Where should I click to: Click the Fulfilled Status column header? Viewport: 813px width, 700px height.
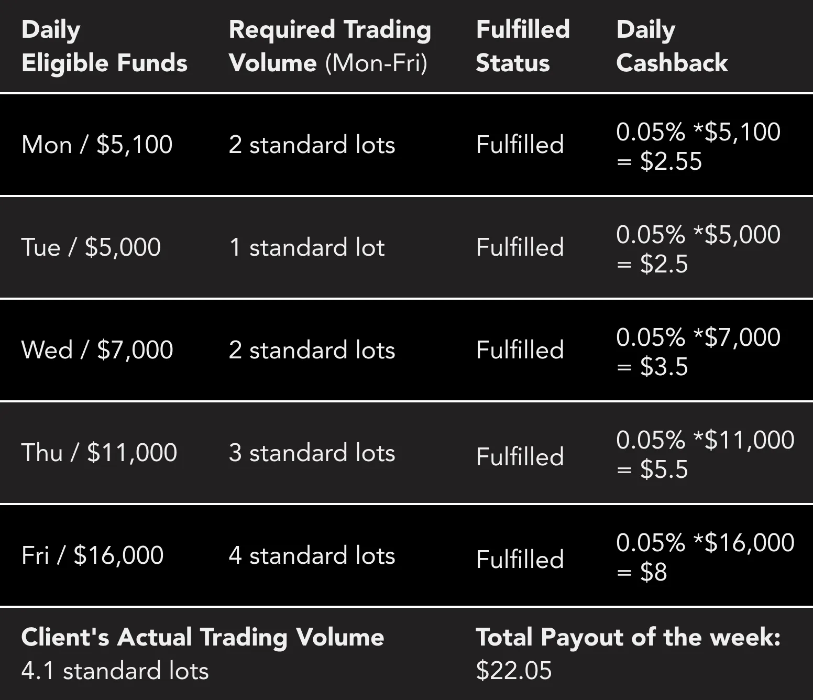(x=522, y=46)
